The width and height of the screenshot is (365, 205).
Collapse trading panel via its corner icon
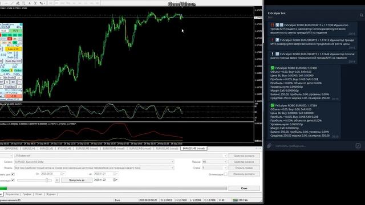click(x=21, y=24)
